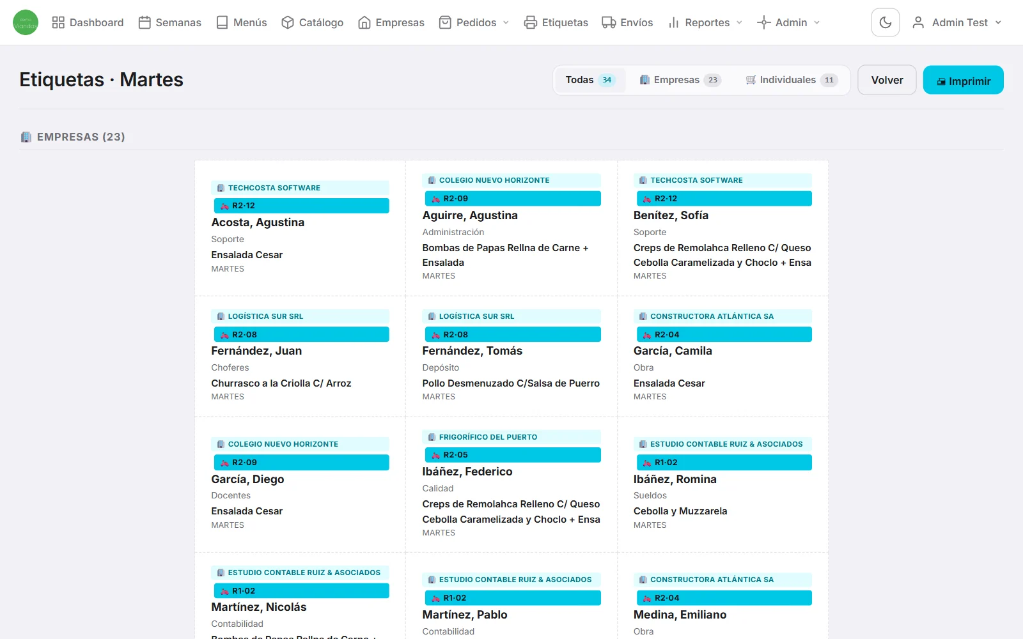The height and width of the screenshot is (639, 1023).
Task: Click route bar R2·12 on Acosta, Agustina label
Action: click(x=301, y=206)
